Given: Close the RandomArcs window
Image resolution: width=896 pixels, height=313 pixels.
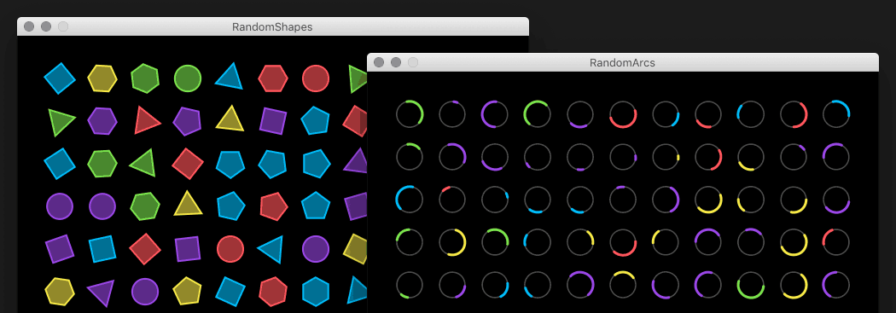Looking at the screenshot, I should coord(379,62).
